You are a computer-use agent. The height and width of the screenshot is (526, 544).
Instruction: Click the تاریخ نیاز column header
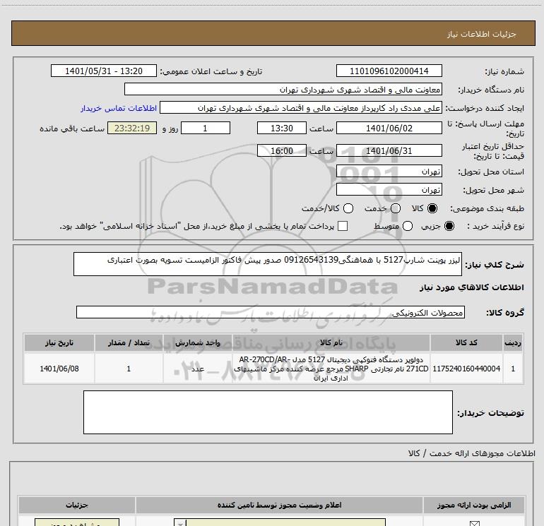point(59,342)
